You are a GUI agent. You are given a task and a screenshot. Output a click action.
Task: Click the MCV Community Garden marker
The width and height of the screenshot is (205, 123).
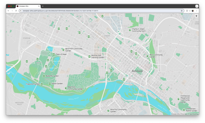[x=148, y=56]
